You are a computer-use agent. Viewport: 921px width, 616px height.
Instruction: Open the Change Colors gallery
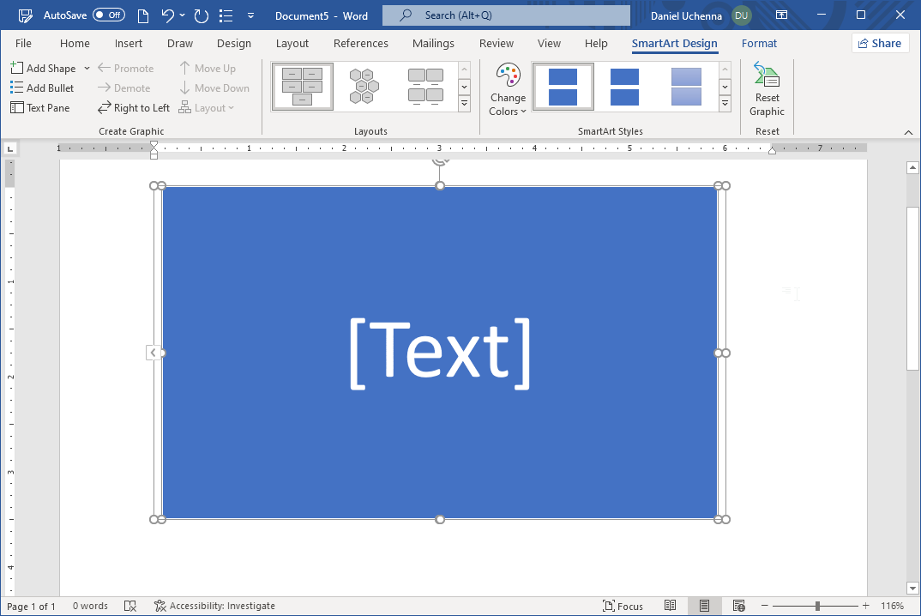click(x=508, y=87)
